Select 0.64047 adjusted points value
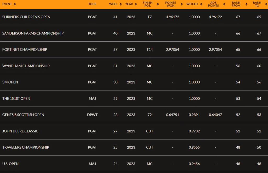 point(215,115)
